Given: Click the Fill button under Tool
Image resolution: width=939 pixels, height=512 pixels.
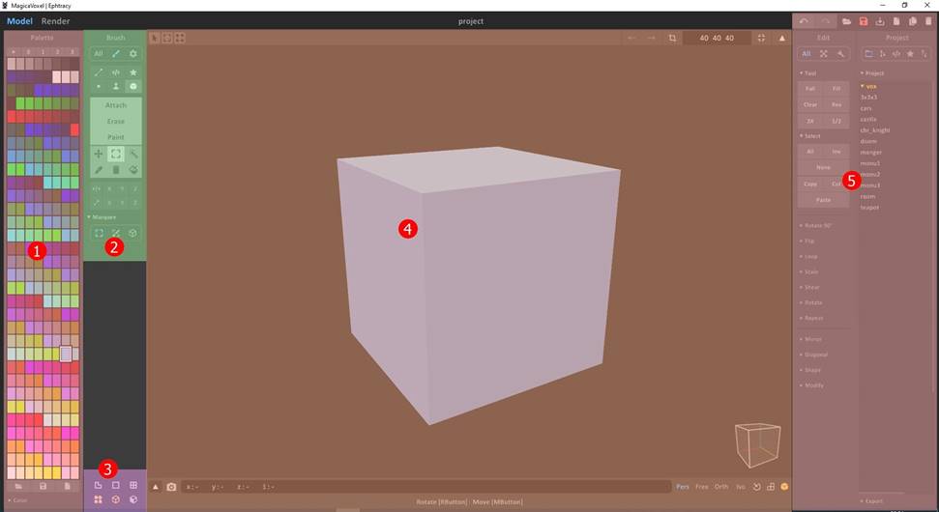Looking at the screenshot, I should click(x=836, y=88).
